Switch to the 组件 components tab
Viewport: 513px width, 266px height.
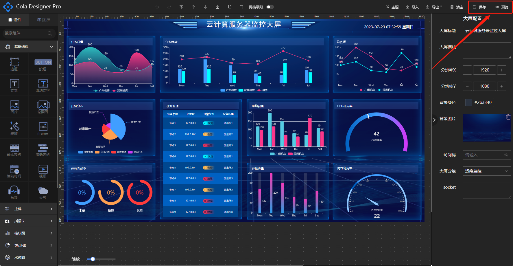[x=15, y=20]
